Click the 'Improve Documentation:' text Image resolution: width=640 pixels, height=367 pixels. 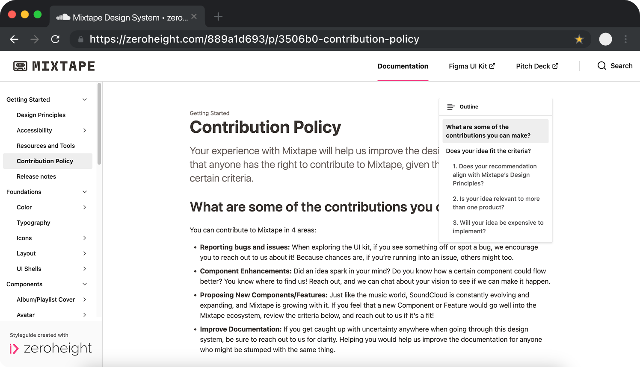240,329
